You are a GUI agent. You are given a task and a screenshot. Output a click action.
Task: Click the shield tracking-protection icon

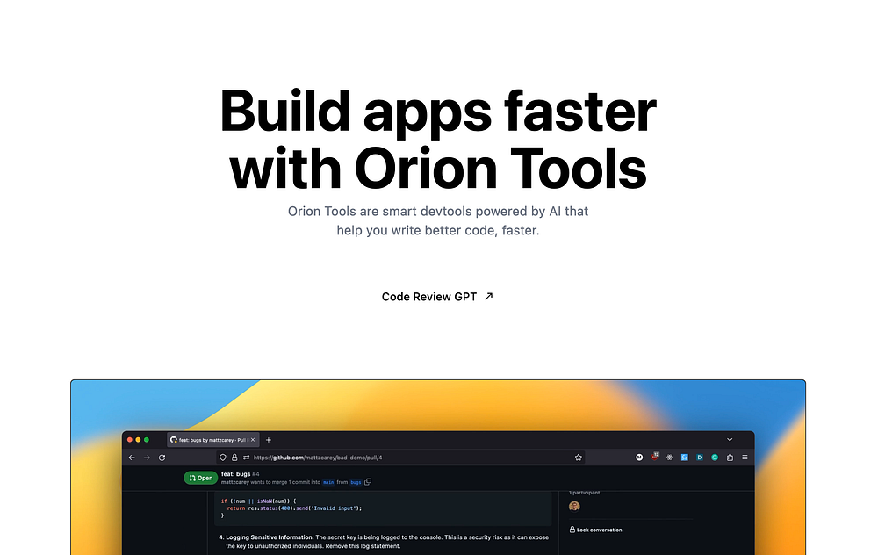pos(223,458)
